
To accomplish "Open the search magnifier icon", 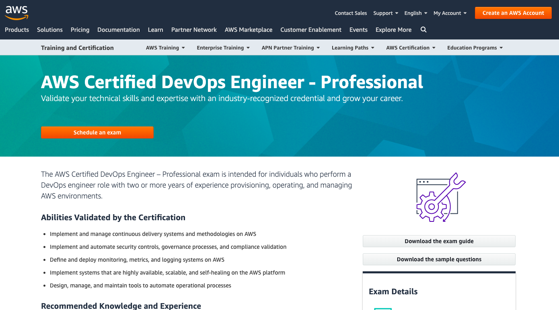I will [423, 30].
